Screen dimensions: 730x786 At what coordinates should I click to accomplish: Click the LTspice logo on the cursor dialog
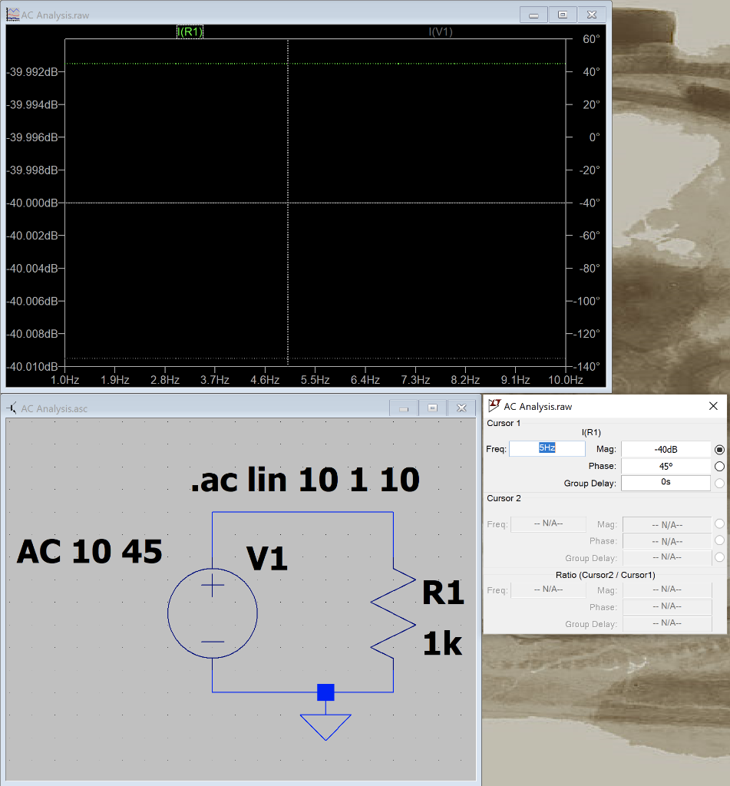pyautogui.click(x=495, y=406)
